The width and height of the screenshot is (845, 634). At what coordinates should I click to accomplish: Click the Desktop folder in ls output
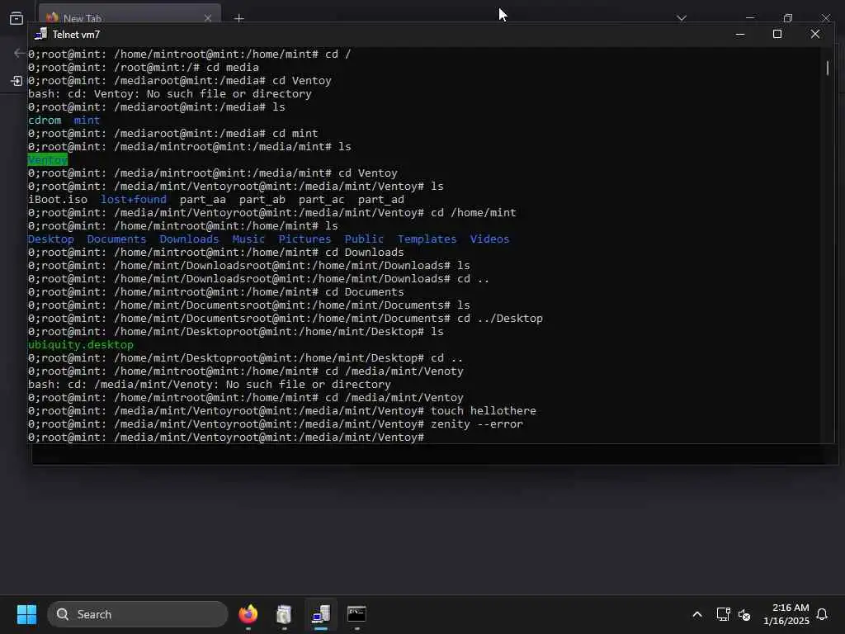[50, 239]
